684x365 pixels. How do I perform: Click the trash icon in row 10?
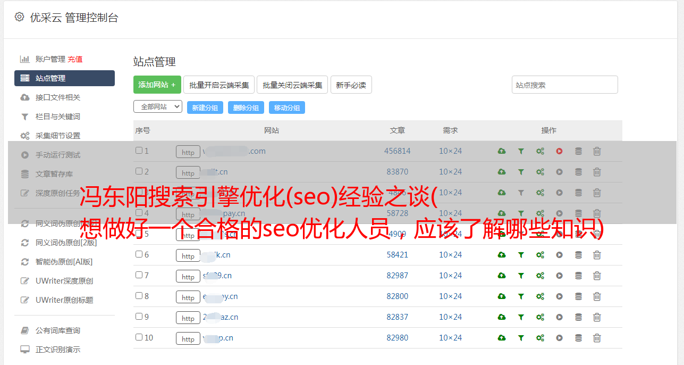click(597, 338)
